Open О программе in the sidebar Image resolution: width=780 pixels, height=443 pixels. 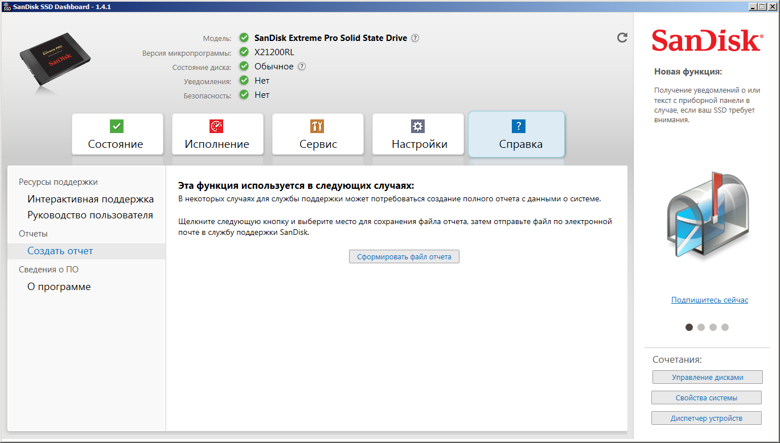click(x=59, y=287)
